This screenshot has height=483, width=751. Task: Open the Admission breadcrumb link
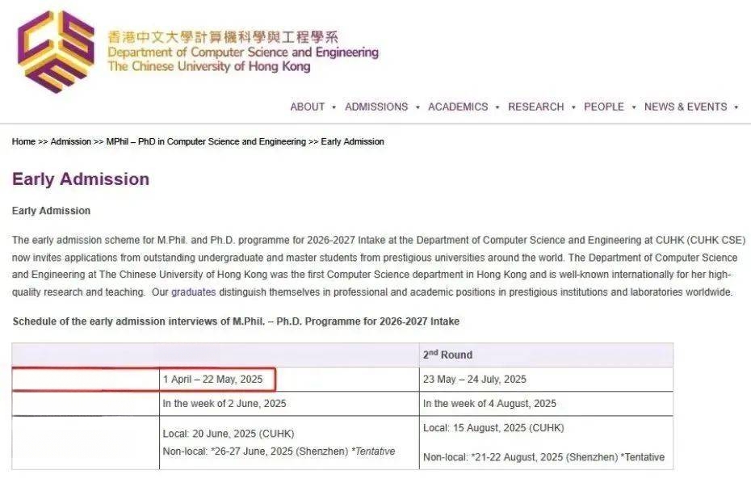click(71, 142)
